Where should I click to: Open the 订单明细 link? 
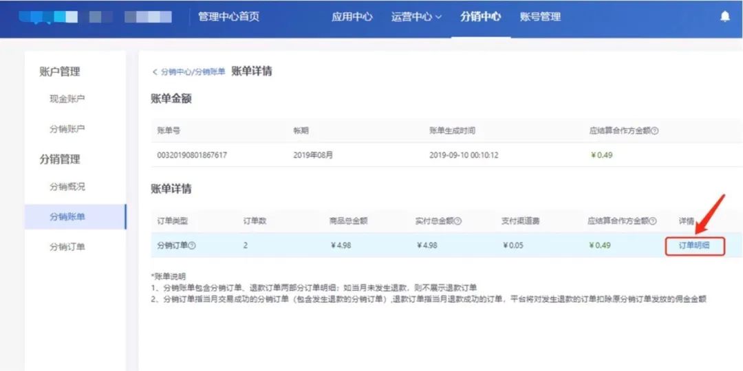(694, 245)
